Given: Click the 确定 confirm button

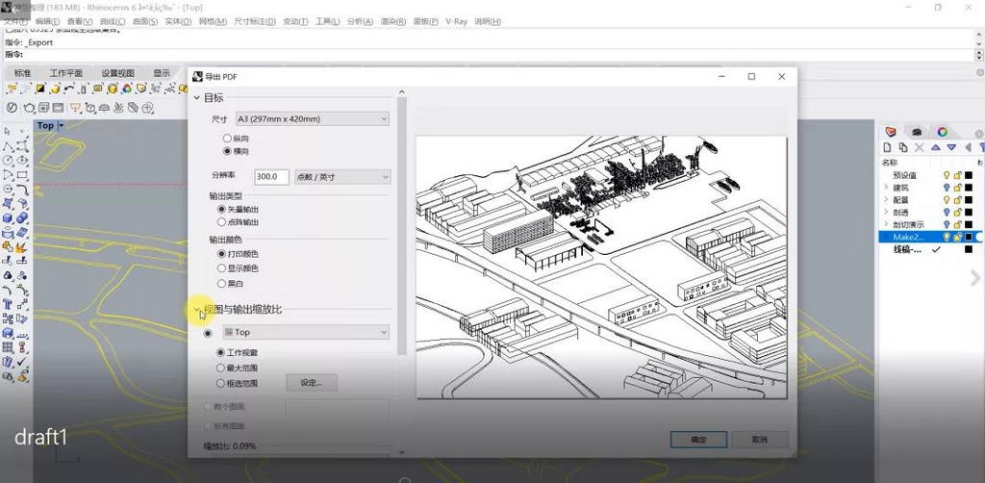Looking at the screenshot, I should coord(698,440).
